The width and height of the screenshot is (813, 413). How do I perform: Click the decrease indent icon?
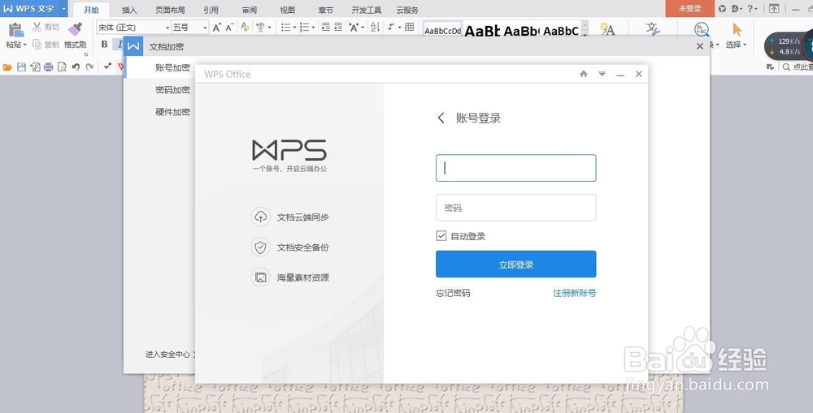tap(326, 28)
